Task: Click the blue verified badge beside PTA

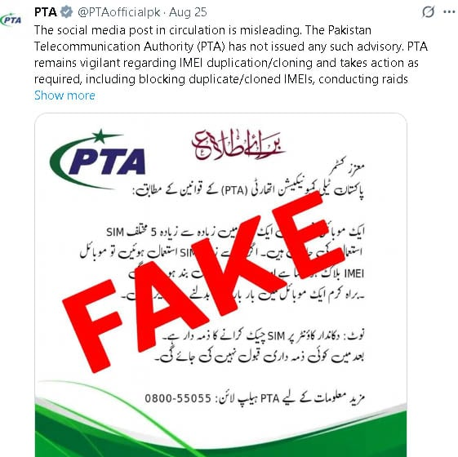Action: coord(67,12)
